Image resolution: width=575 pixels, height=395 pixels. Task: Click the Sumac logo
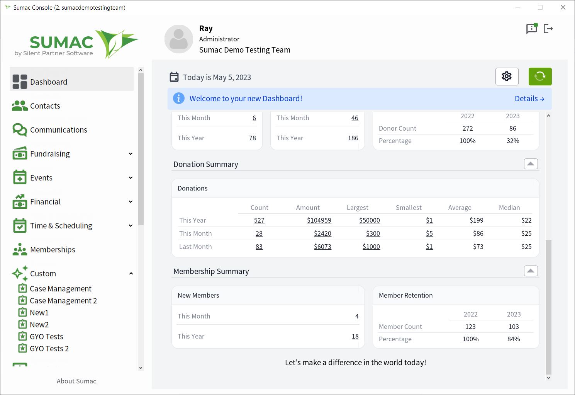pyautogui.click(x=76, y=44)
